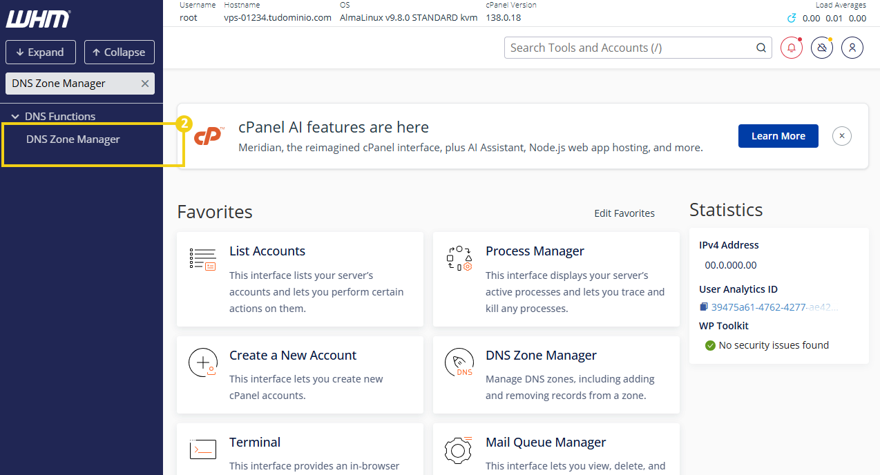Click the root username text
This screenshot has width=880, height=475.
coord(189,18)
